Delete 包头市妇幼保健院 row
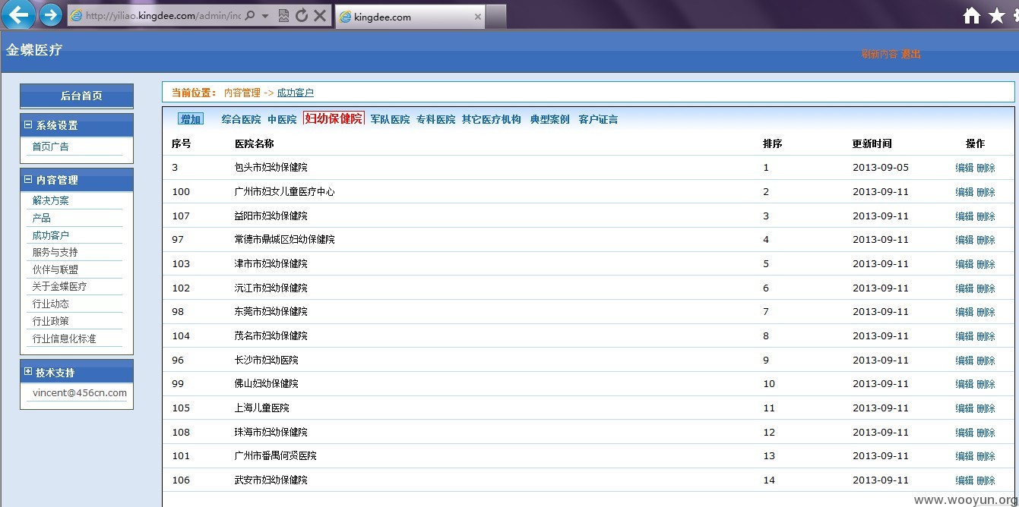 click(986, 168)
